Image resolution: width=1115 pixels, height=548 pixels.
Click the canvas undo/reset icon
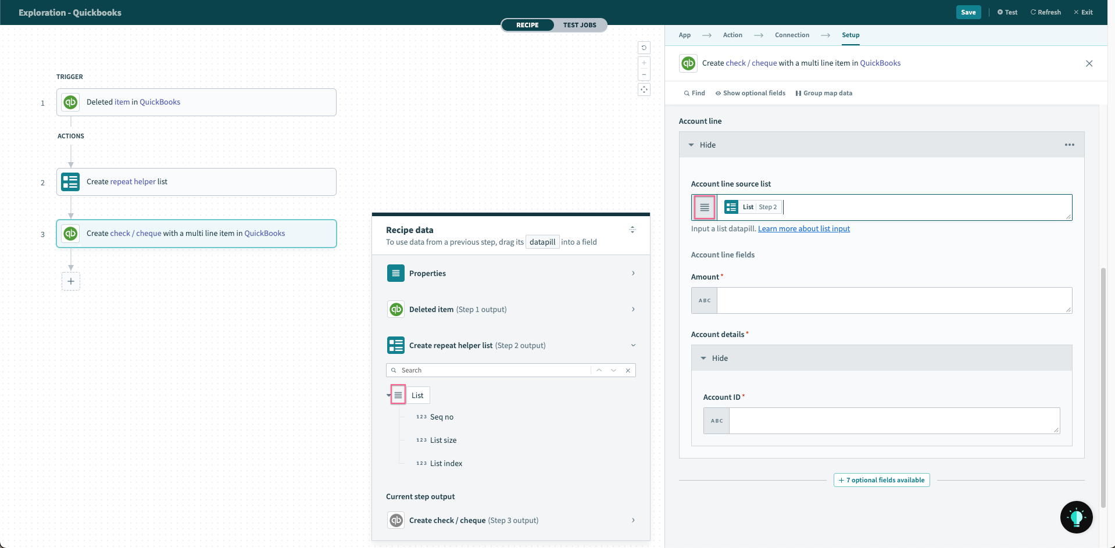click(x=644, y=48)
